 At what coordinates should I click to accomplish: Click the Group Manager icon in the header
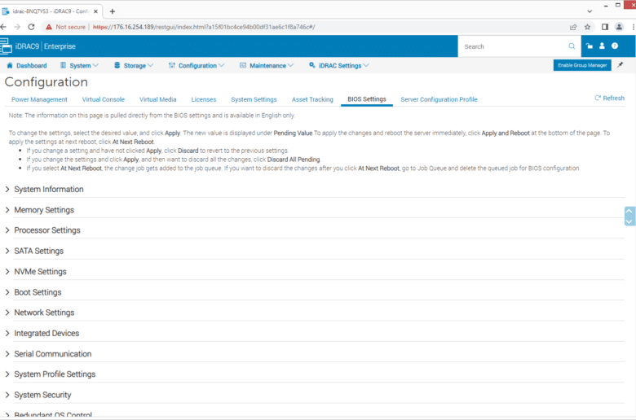590,46
